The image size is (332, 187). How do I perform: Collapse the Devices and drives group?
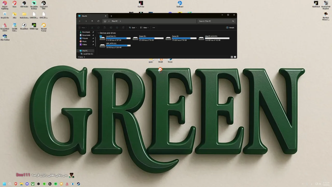click(99, 33)
